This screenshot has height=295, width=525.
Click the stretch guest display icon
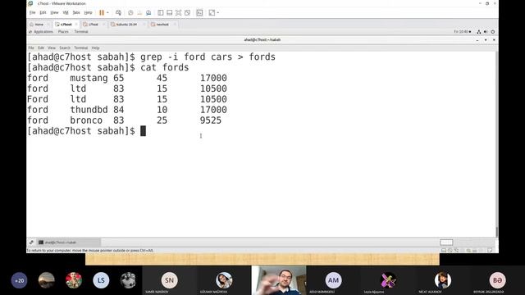[x=212, y=13]
